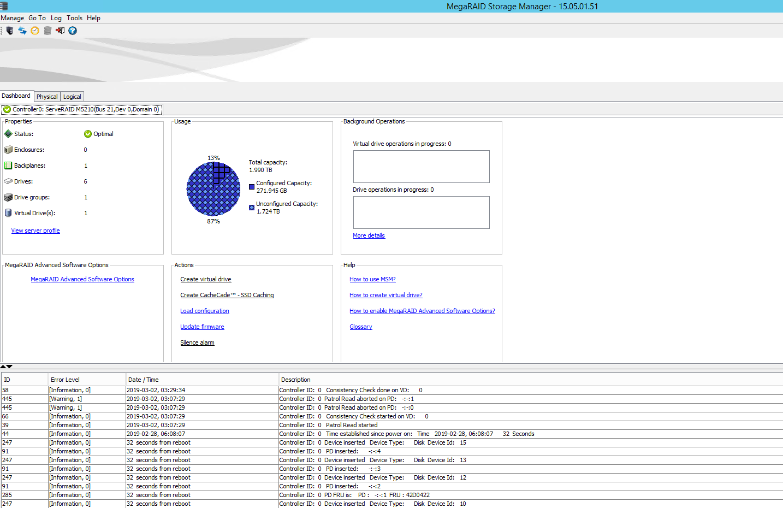Click the capacity usage pie chart
The height and width of the screenshot is (508, 783).
pyautogui.click(x=213, y=189)
